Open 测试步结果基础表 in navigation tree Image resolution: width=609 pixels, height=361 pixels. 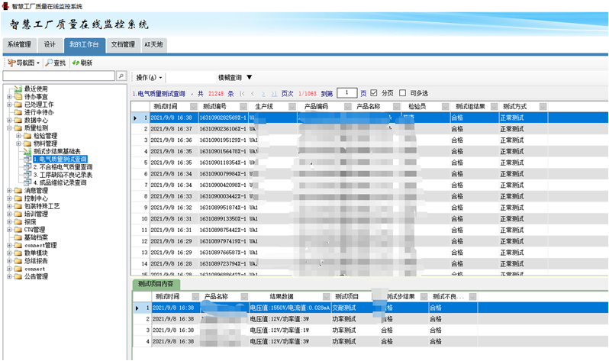click(x=61, y=151)
